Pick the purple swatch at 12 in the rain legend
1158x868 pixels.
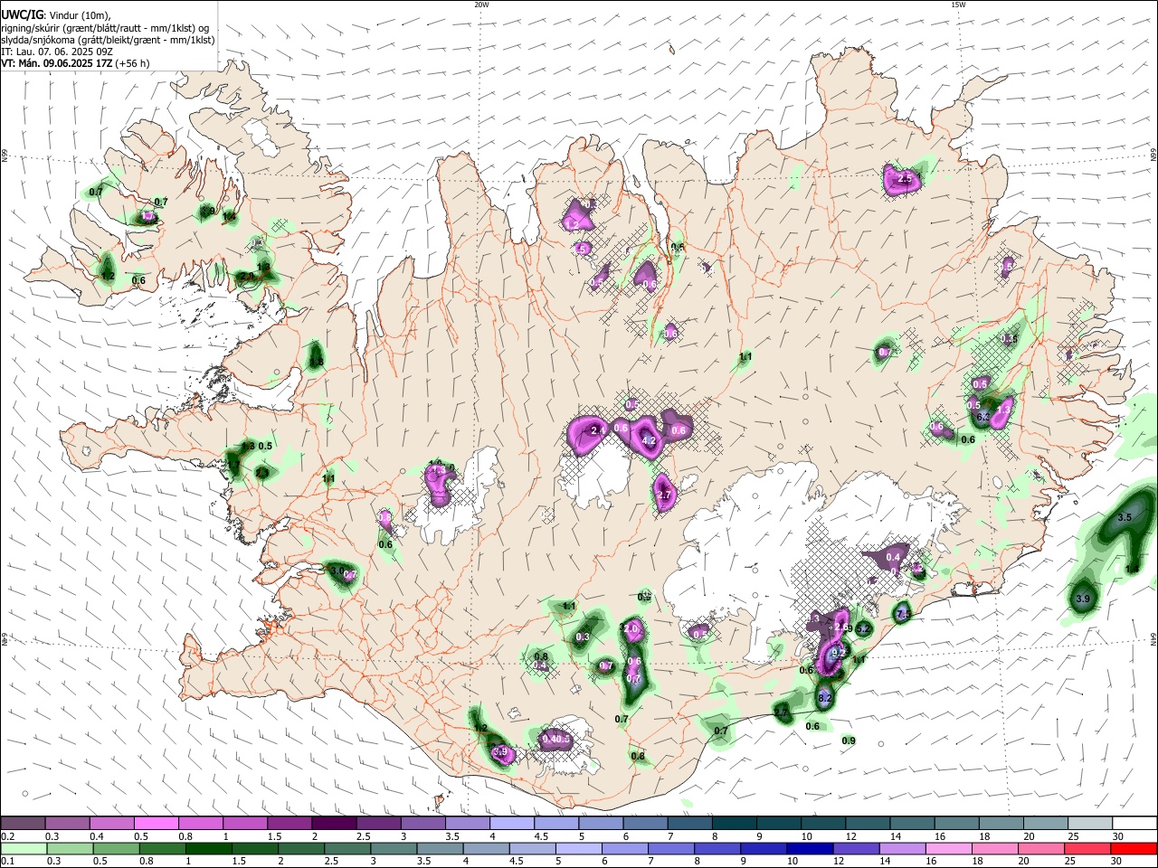[x=856, y=849]
